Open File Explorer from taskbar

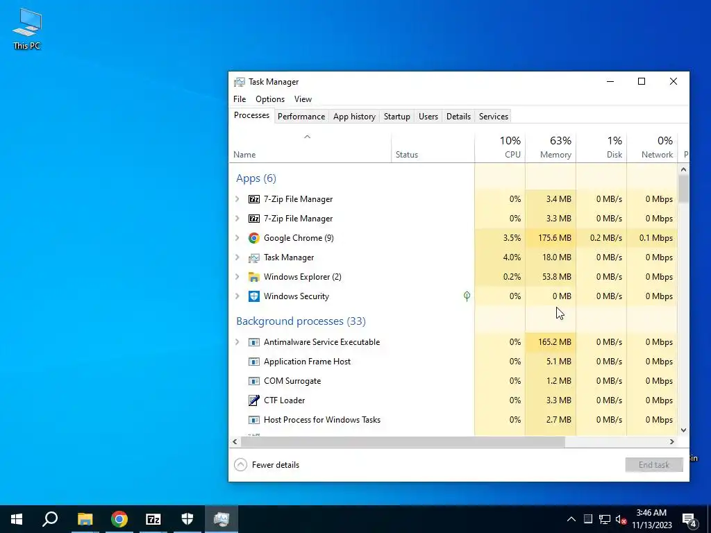tap(85, 519)
